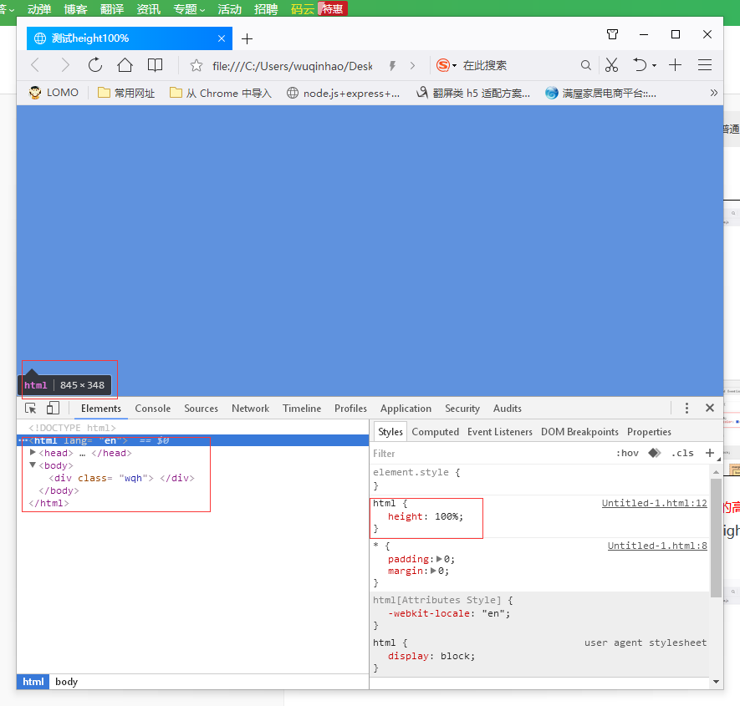Click the scissors screenshot icon
The height and width of the screenshot is (706, 740).
click(x=611, y=65)
